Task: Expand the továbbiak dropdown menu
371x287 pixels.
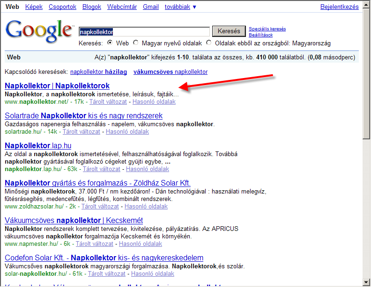Action: [x=180, y=7]
